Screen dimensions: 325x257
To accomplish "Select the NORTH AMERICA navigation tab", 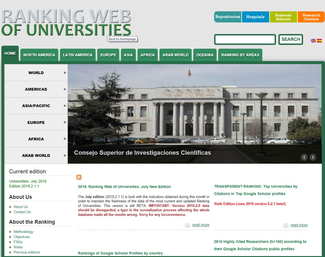I will click(39, 55).
